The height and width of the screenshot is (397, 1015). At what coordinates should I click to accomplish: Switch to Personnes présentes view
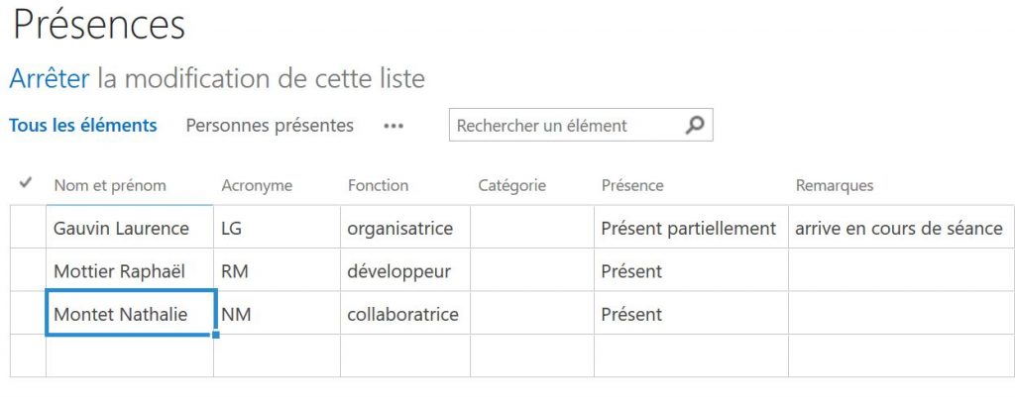point(270,125)
